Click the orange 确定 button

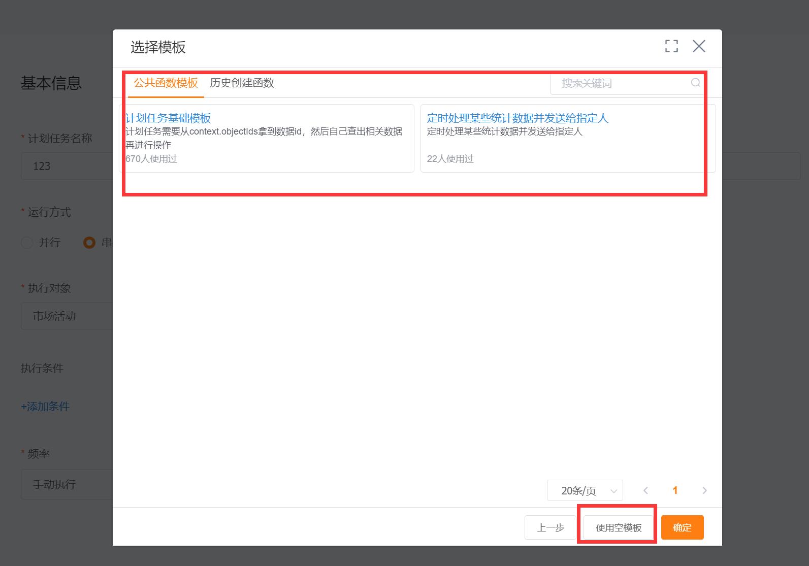point(682,527)
